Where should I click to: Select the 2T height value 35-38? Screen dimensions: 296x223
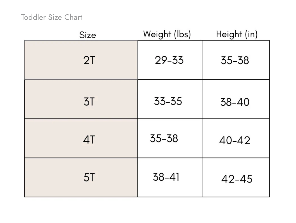[x=235, y=61]
